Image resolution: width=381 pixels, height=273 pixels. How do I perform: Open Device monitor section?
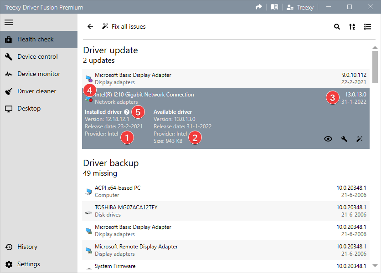tap(39, 74)
